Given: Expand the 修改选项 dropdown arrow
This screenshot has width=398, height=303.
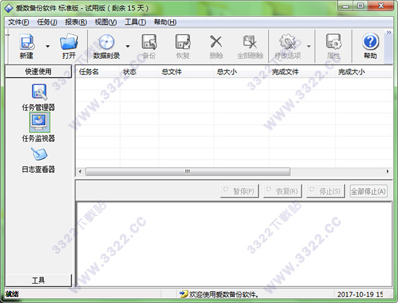Looking at the screenshot, I should [308, 47].
